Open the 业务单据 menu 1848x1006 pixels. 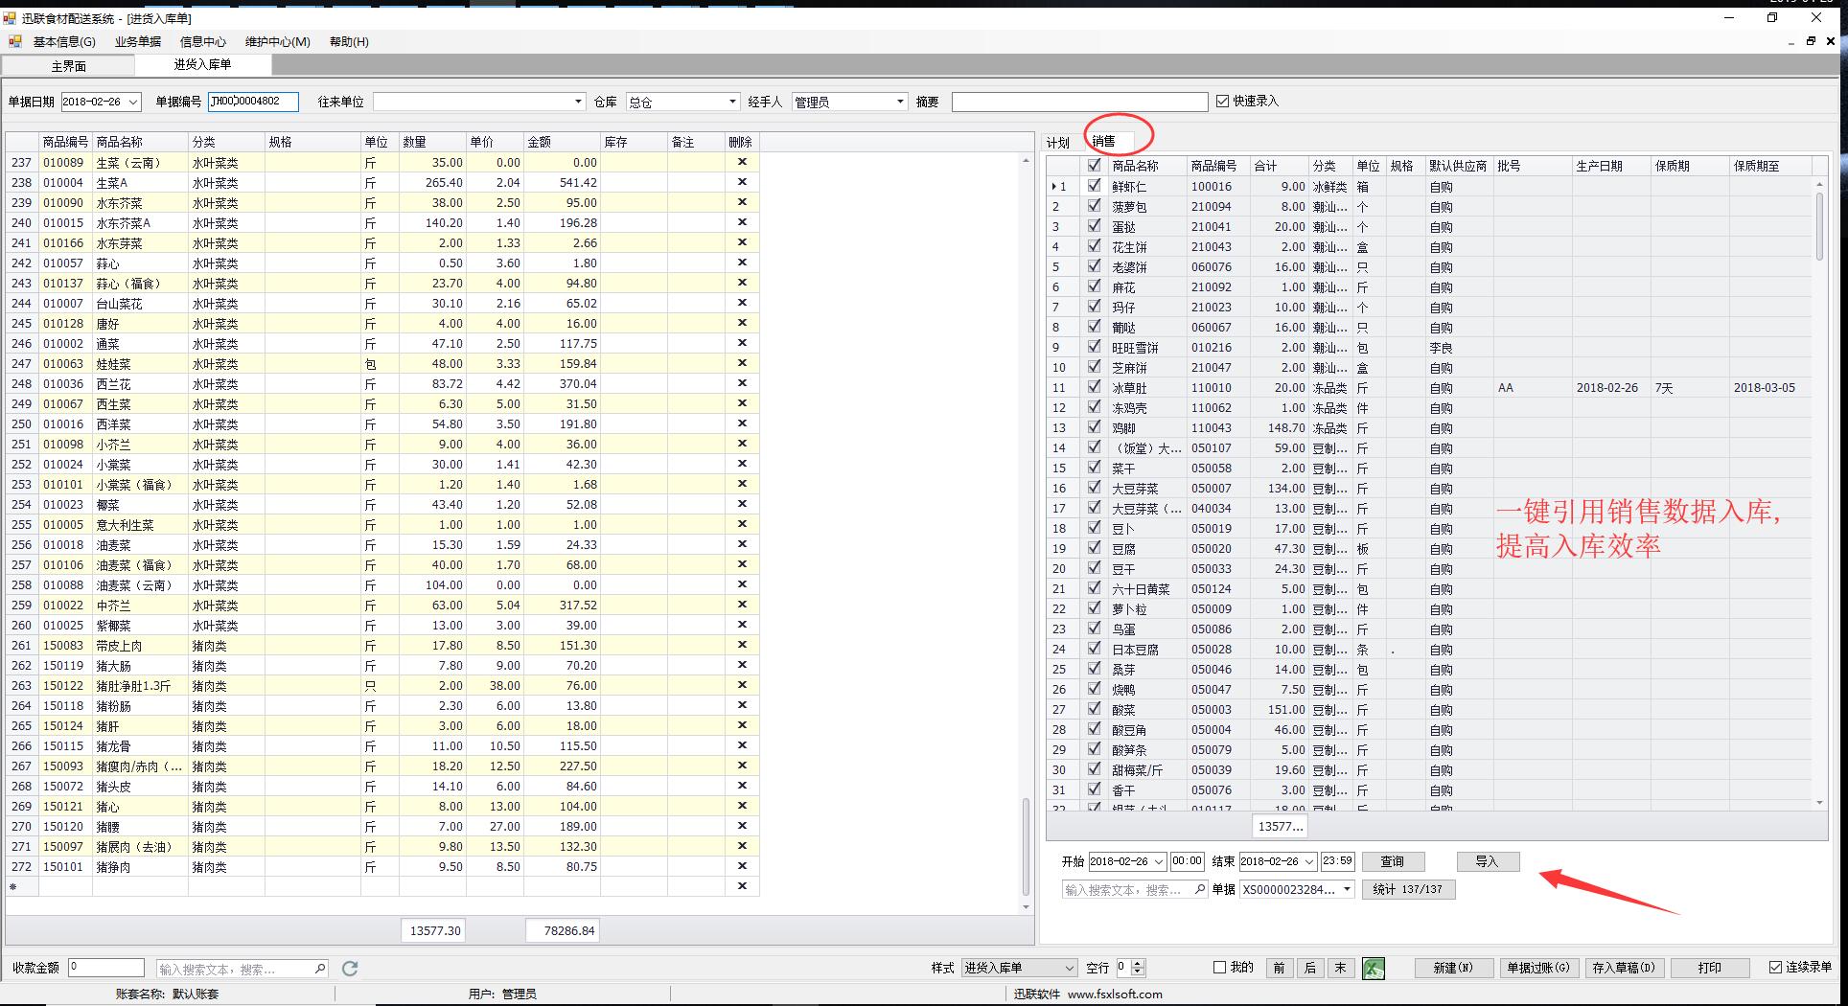click(138, 41)
